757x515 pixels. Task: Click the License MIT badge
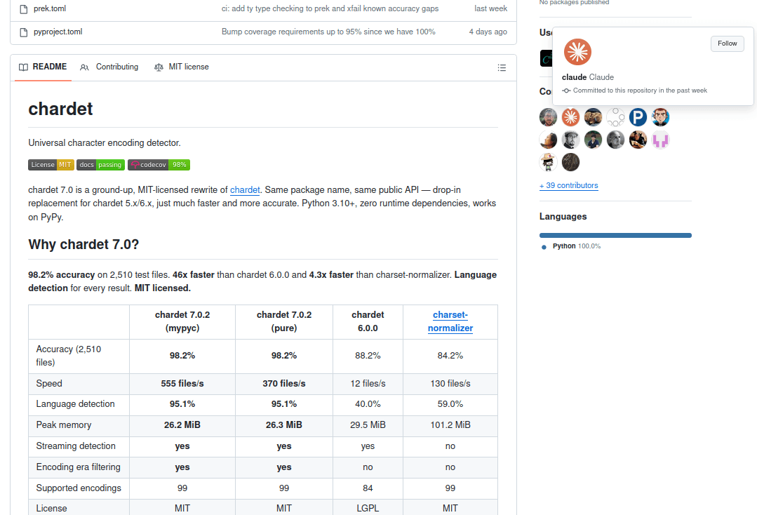tap(51, 165)
